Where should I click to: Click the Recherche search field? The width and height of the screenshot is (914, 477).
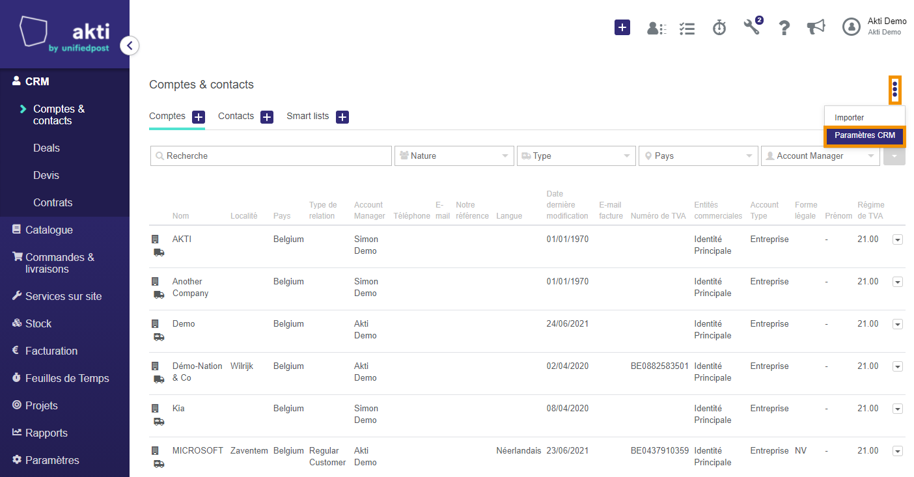coord(271,156)
